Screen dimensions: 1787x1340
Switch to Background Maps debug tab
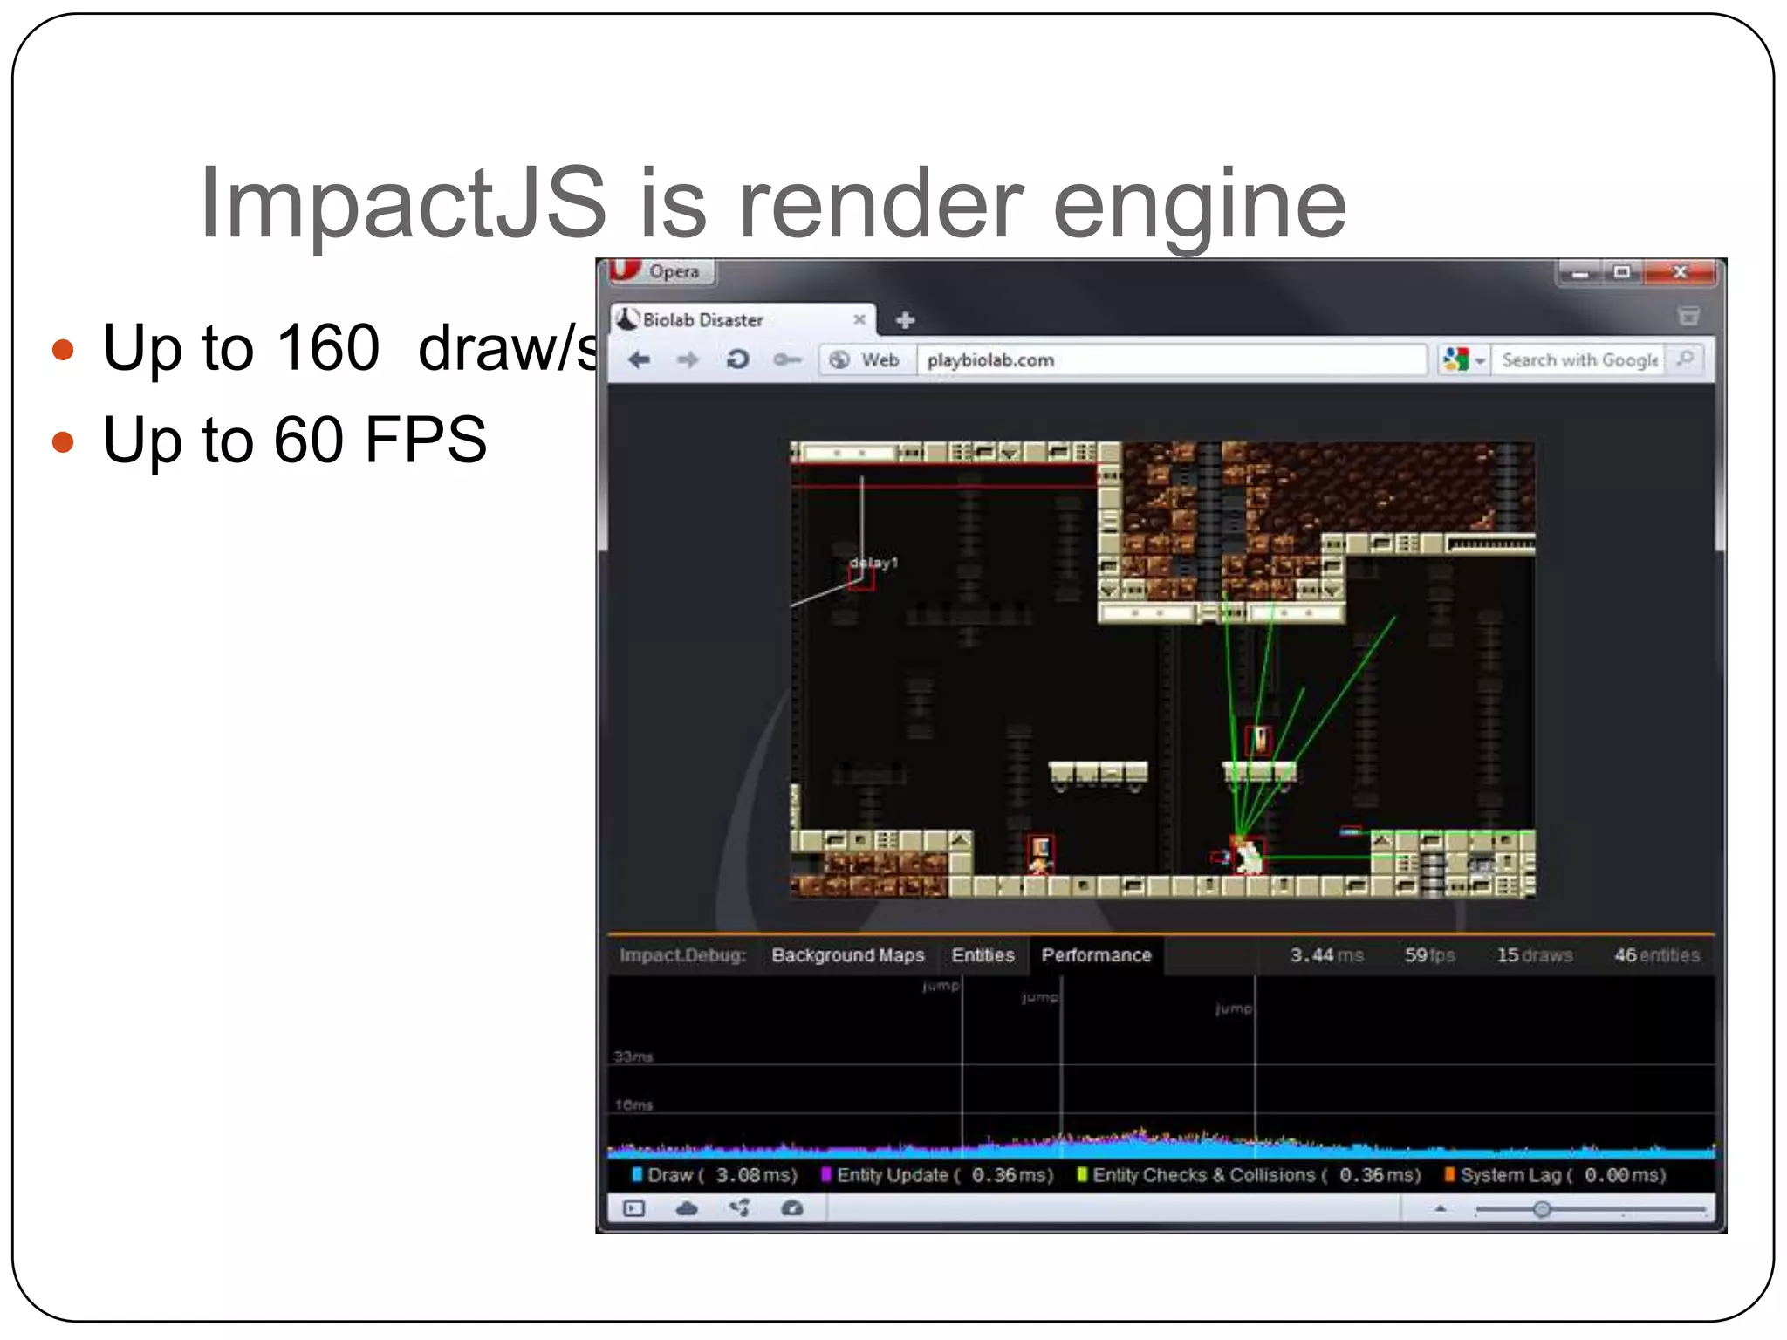coord(847,955)
